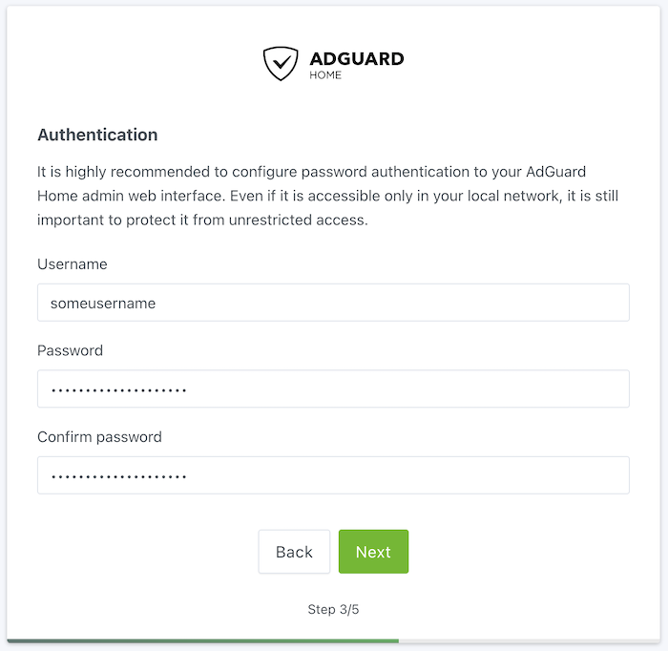The image size is (668, 651).
Task: Click empty right side of the Confirm password field
Action: (429, 476)
